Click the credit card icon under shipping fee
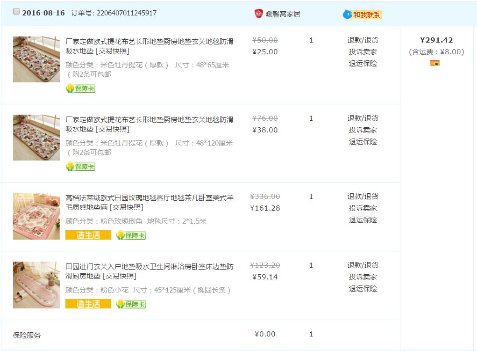This screenshot has height=351, width=477. [435, 63]
